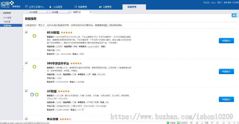
Task: Switch to the 联盟列表 page tab
Action: click(77, 12)
